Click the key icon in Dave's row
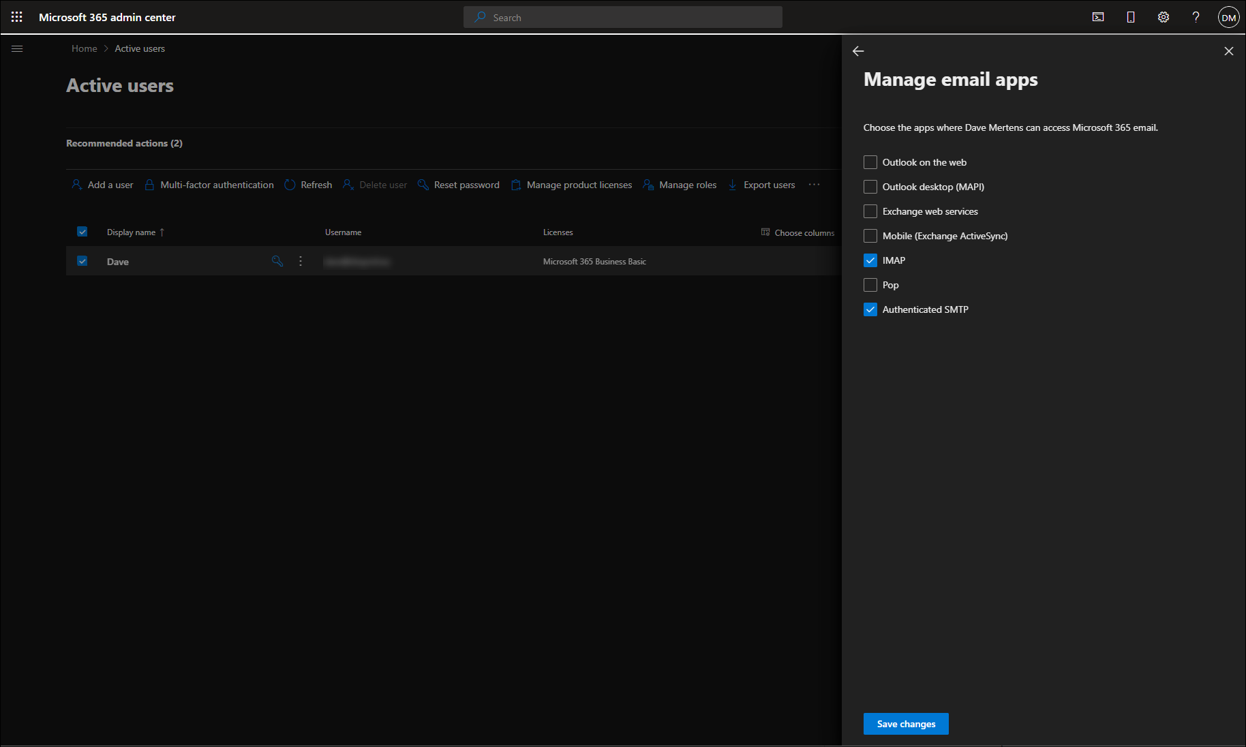The width and height of the screenshot is (1246, 747). 277,261
